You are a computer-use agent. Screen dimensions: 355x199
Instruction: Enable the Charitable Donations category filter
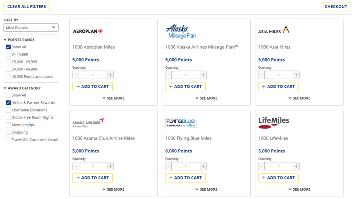point(9,110)
